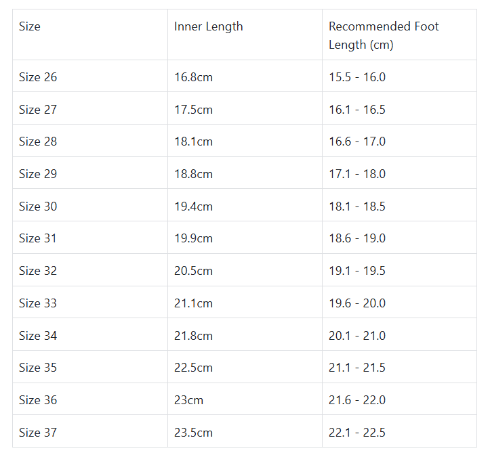This screenshot has height=457, width=490.
Task: Select the Size 27 row label
Action: coord(38,110)
